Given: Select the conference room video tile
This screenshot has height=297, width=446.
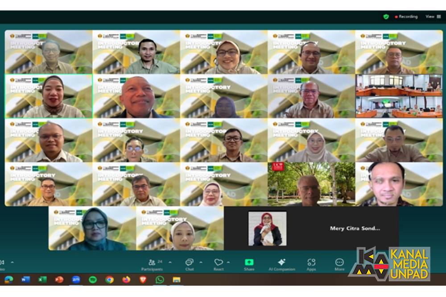Looking at the screenshot, I should (x=399, y=96).
